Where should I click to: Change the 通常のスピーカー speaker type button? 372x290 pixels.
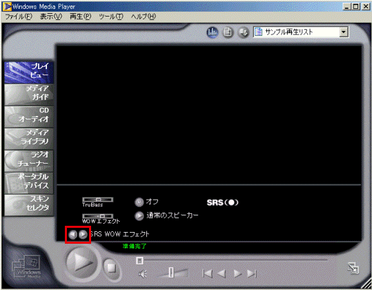[139, 216]
